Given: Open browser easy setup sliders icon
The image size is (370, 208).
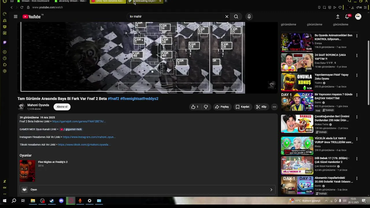Looking at the screenshot, I should pos(365,7).
